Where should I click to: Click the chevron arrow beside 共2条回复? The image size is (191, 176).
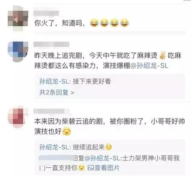coord(72,93)
